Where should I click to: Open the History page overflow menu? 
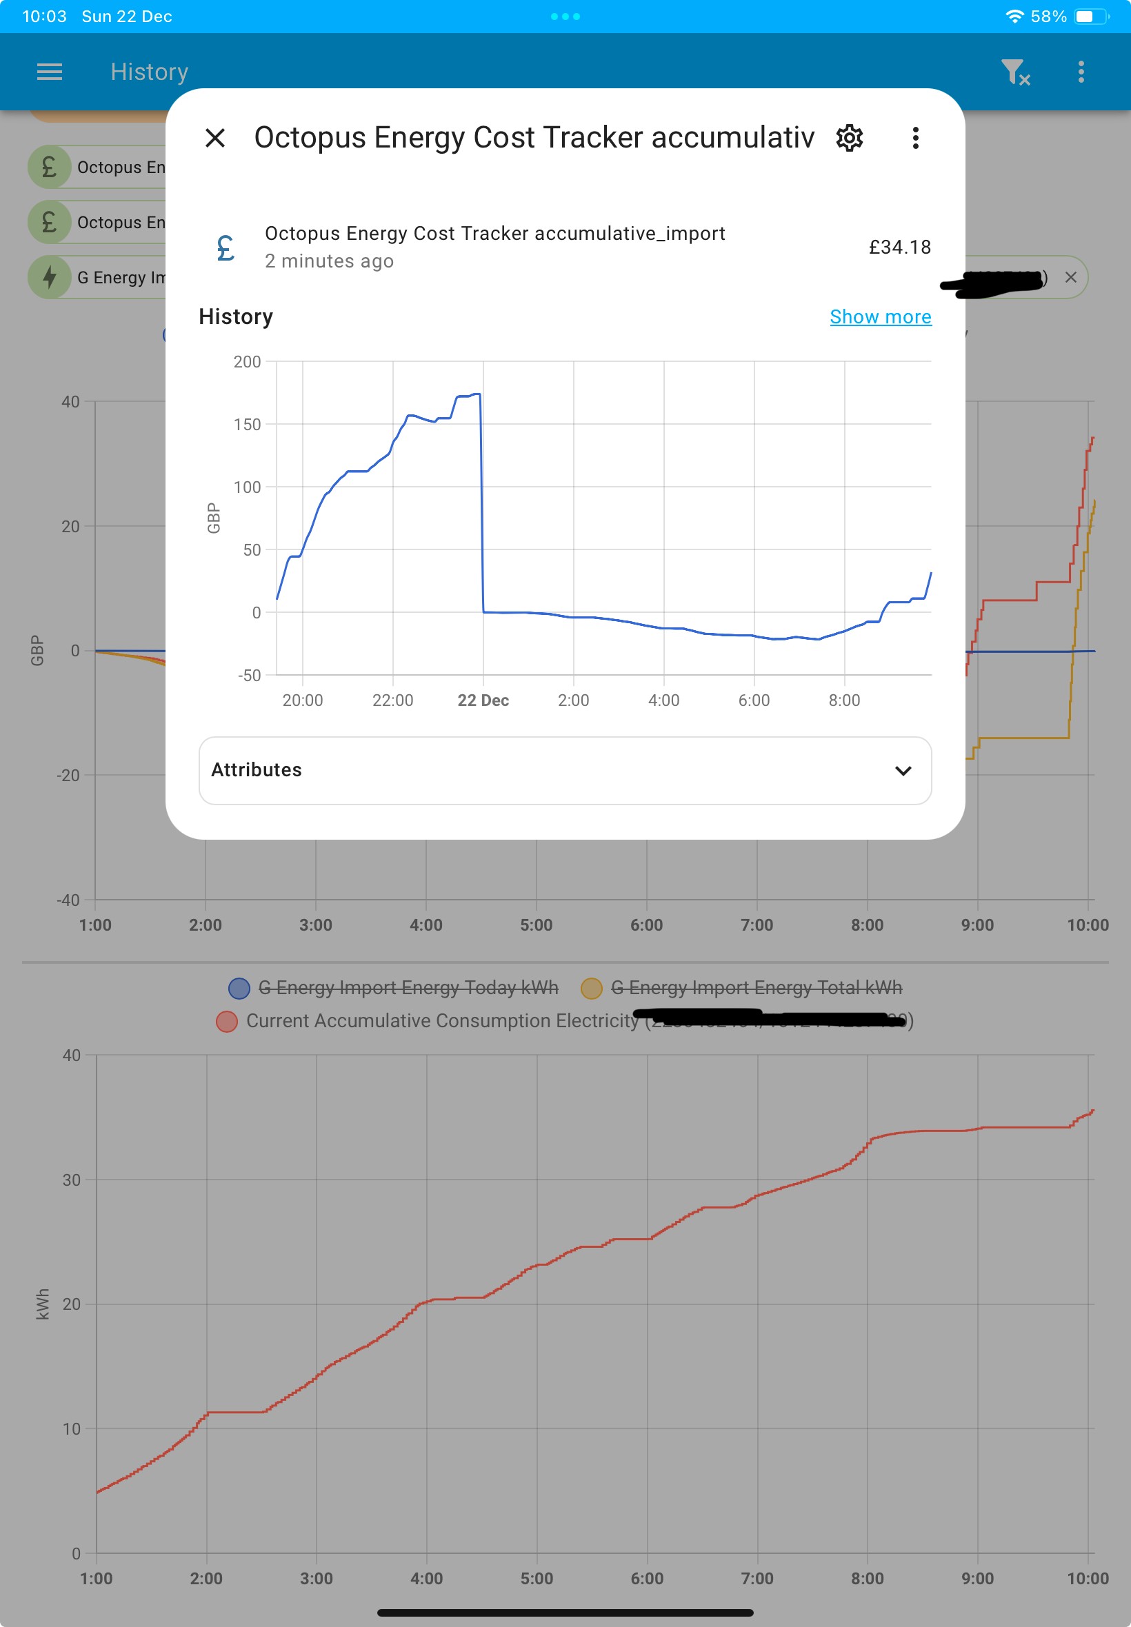(1081, 72)
